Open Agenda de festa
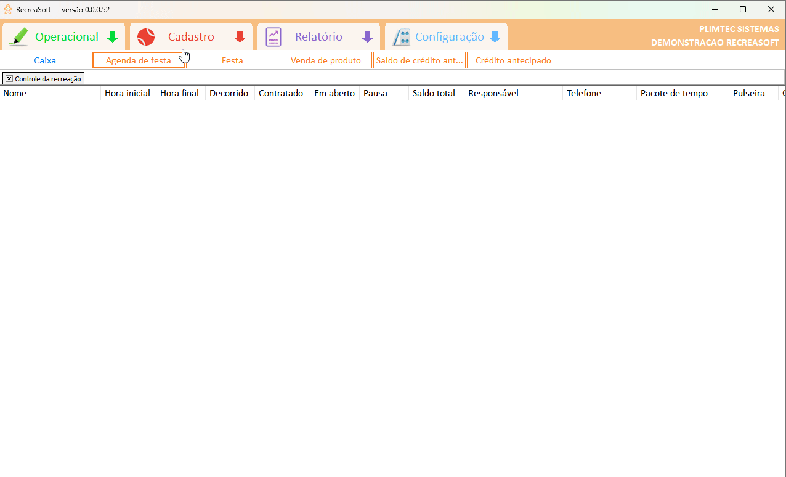 tap(138, 60)
